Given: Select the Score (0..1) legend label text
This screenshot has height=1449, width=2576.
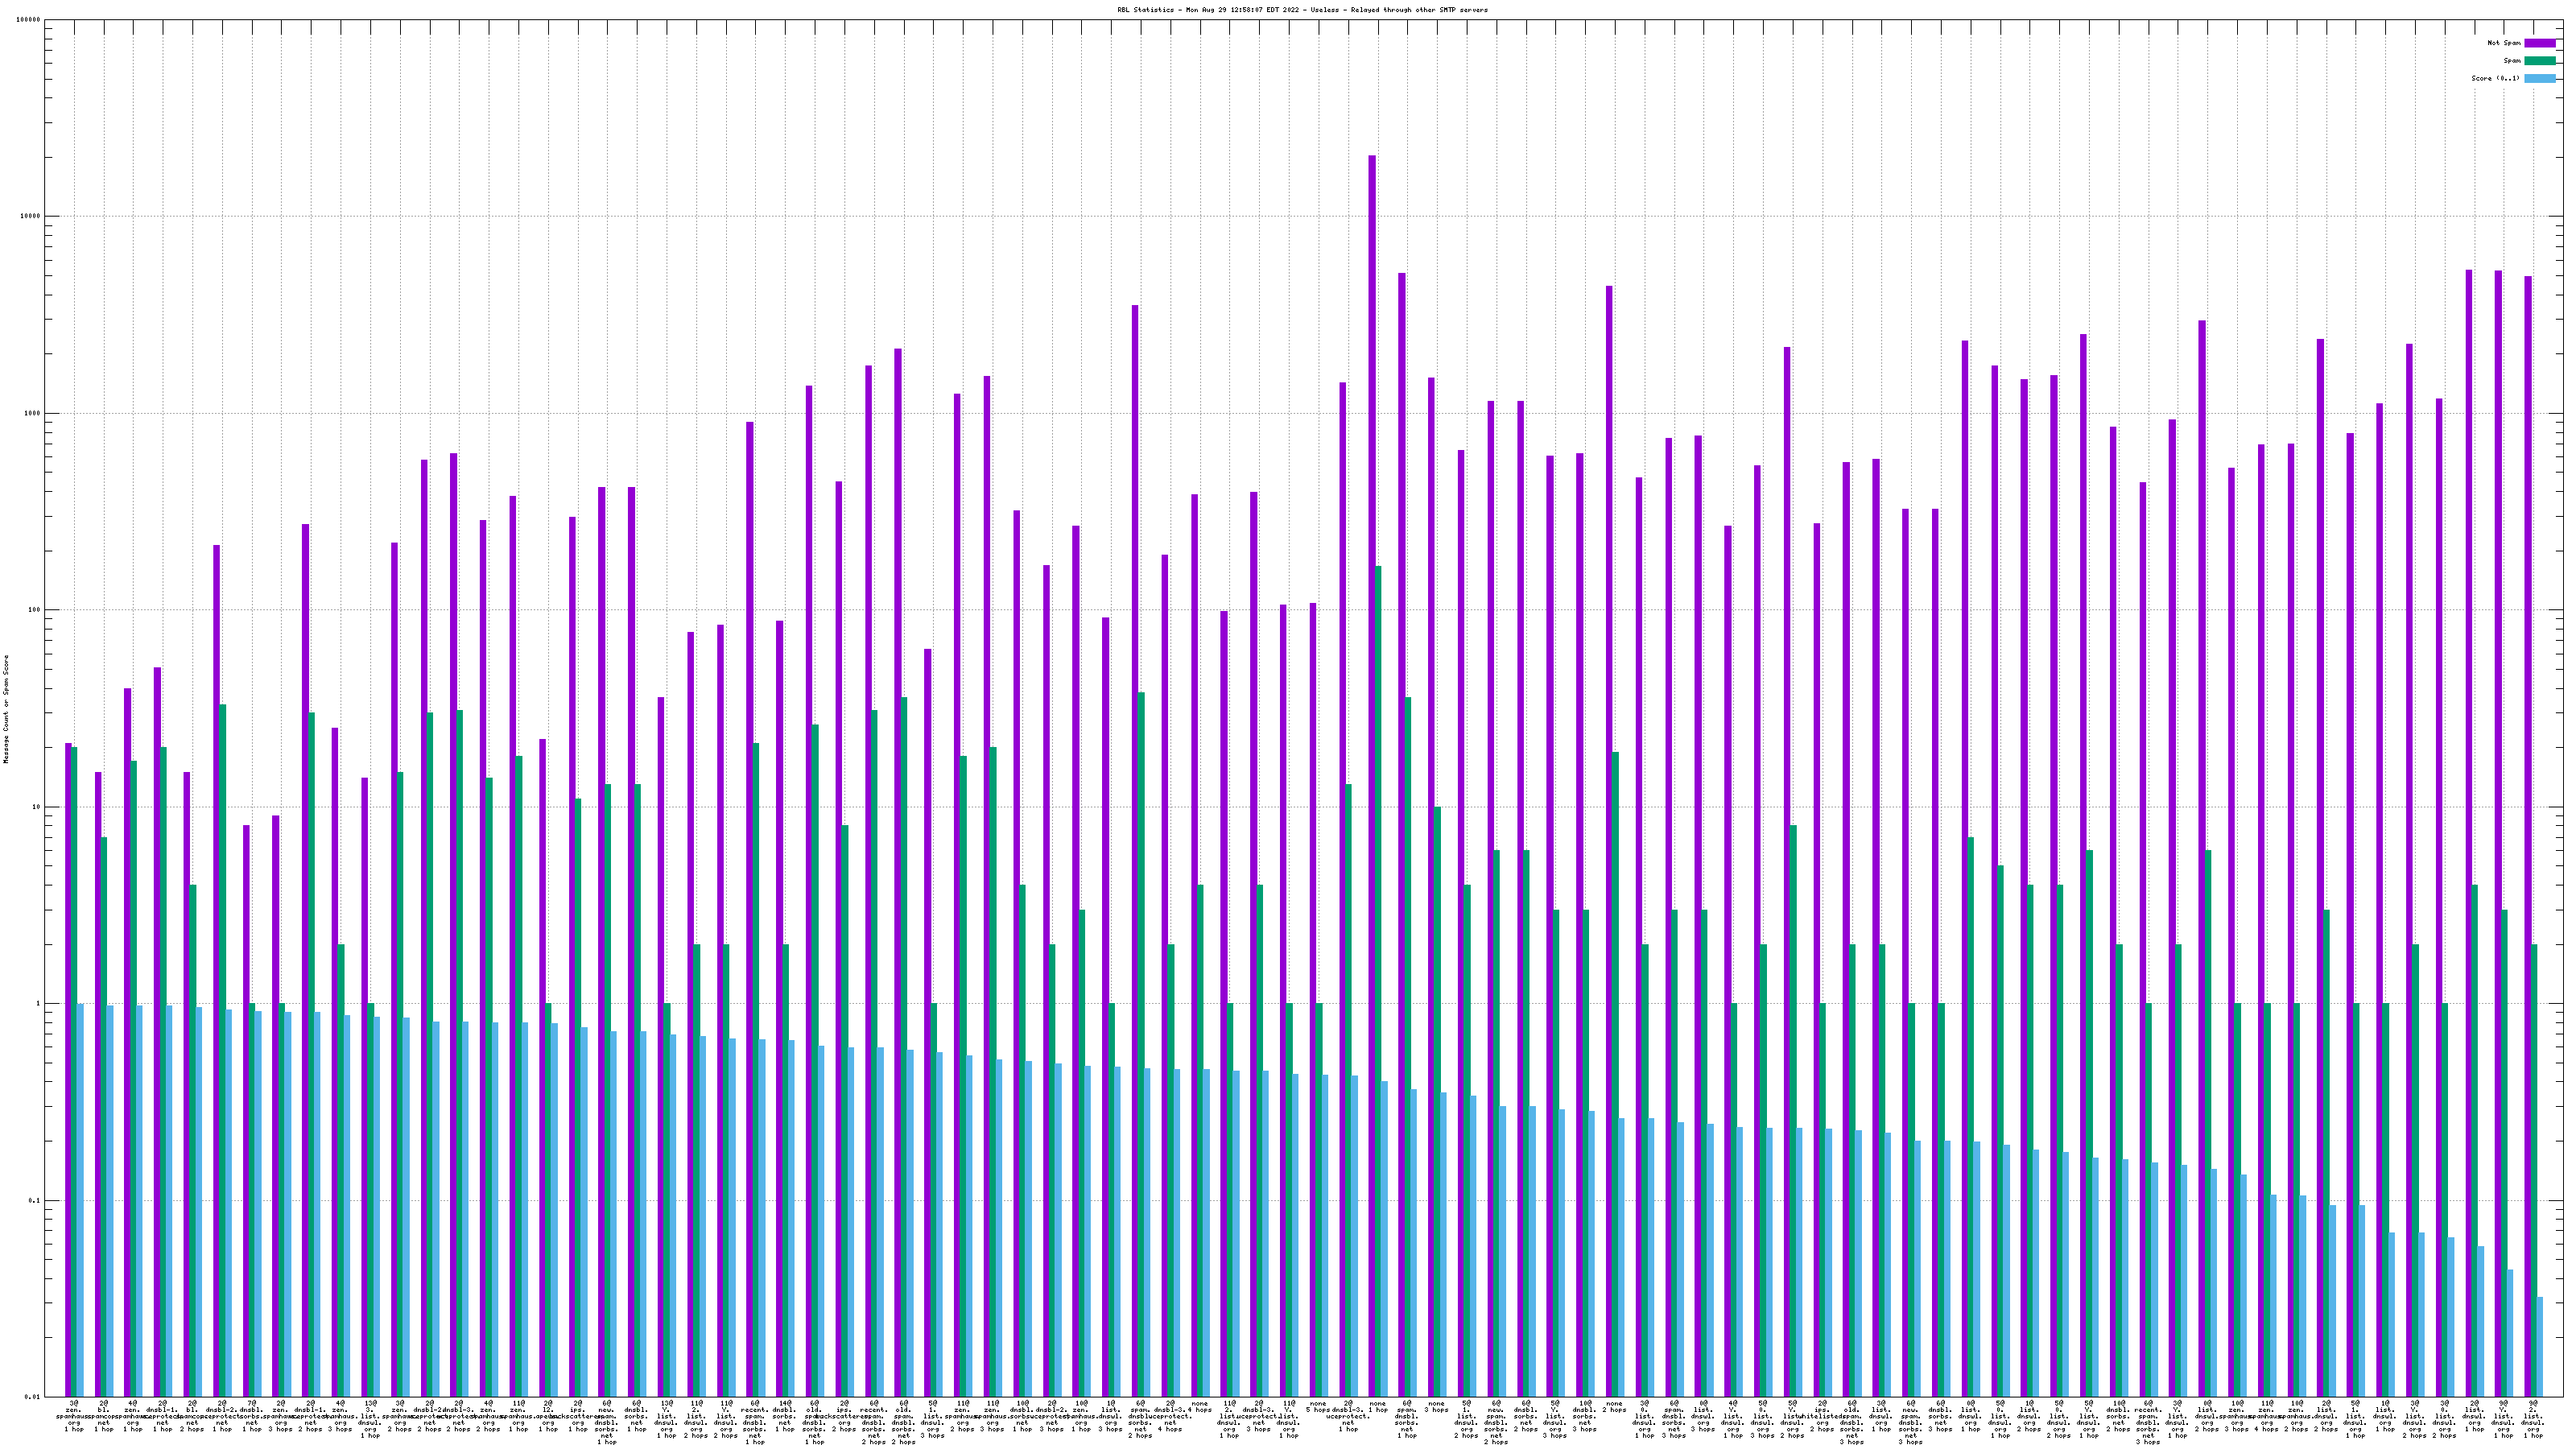Looking at the screenshot, I should point(2495,79).
